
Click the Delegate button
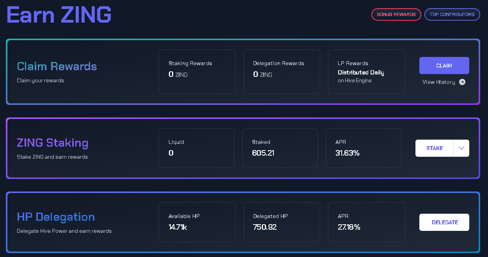pyautogui.click(x=444, y=222)
